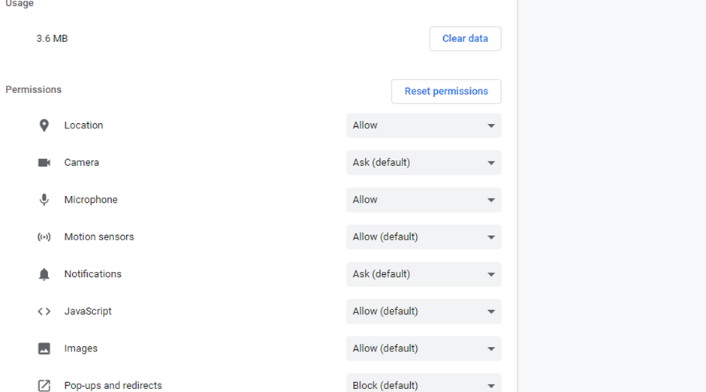706x392 pixels.
Task: Expand the Images permission dropdown
Action: 424,348
